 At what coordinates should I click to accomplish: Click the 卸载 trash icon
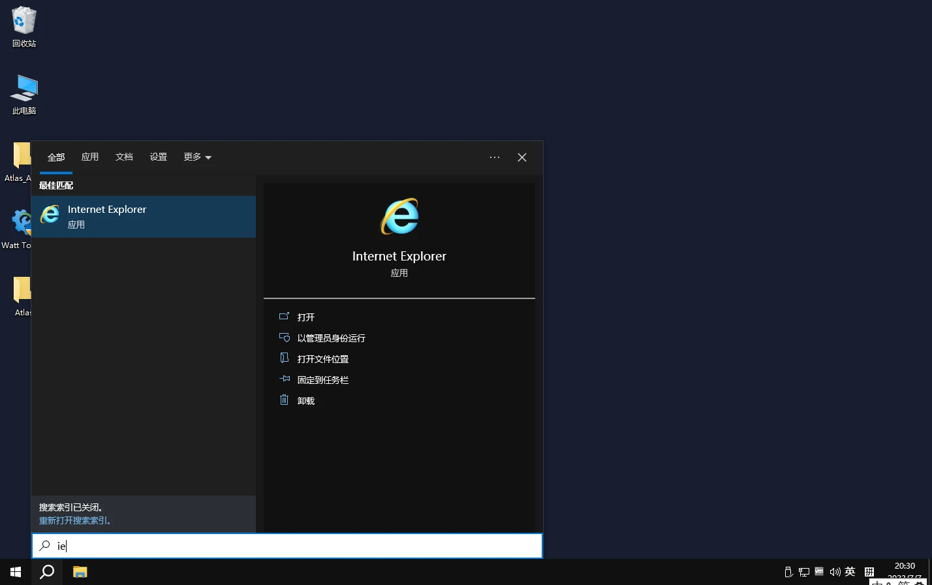(284, 400)
